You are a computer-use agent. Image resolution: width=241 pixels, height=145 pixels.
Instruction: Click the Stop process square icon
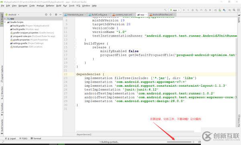pyautogui.click(x=210, y=10)
